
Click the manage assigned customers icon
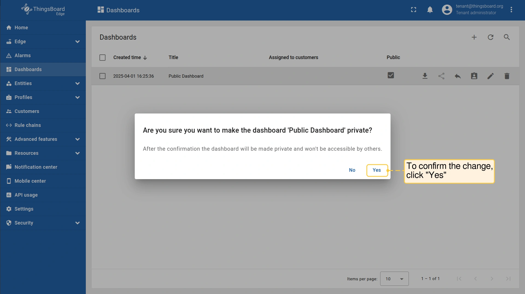pos(474,76)
